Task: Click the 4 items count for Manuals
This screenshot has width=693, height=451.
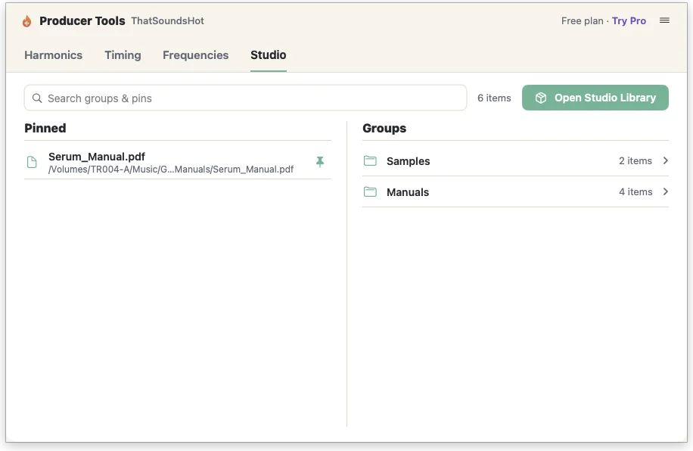Action: 635,192
